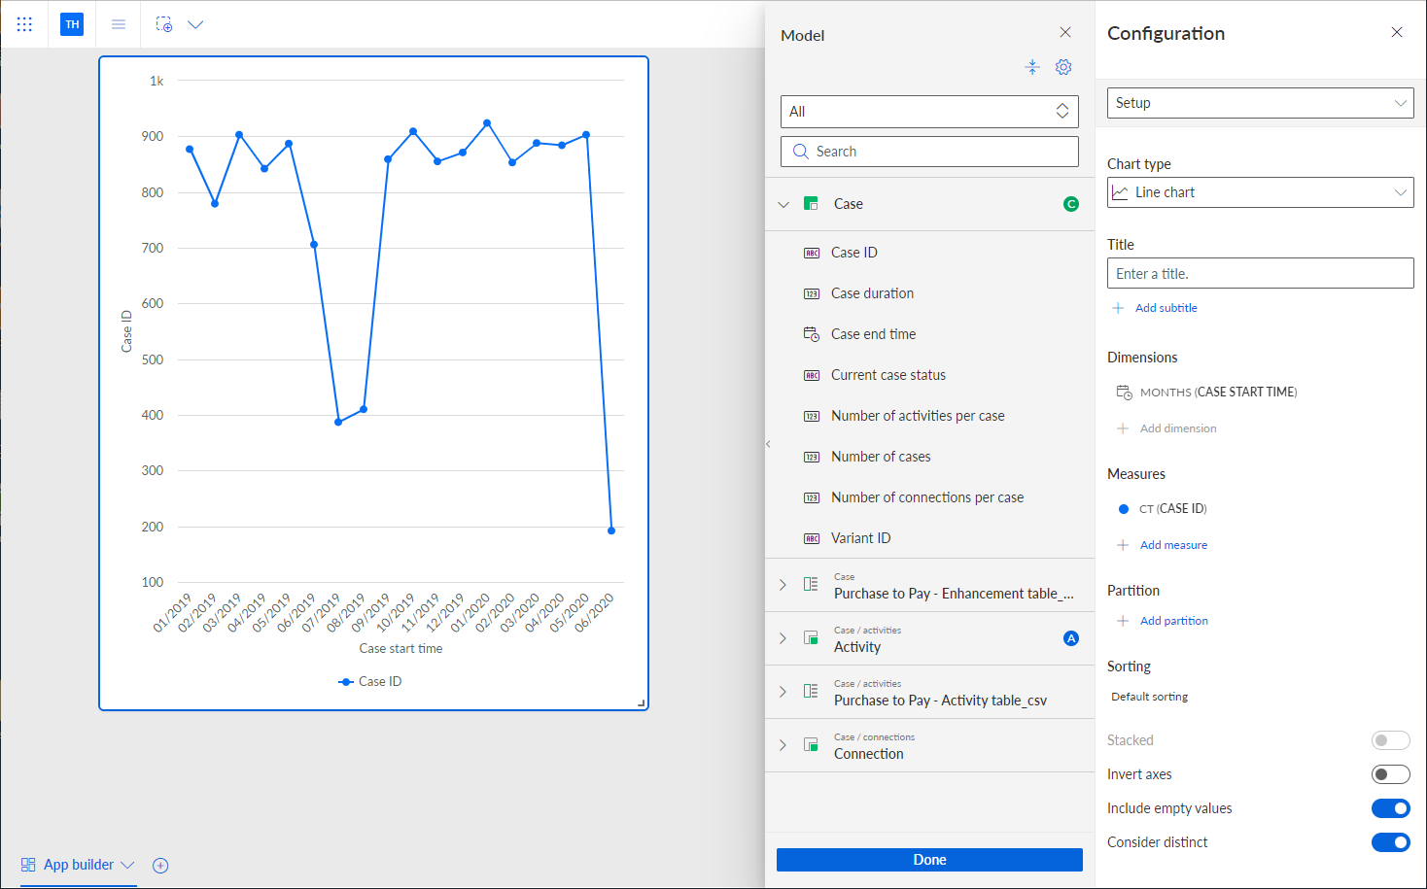
Task: Click the add component selection icon
Action: tap(164, 24)
